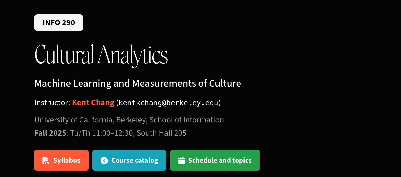
Task: Follow the Kent Chang instructor link
Action: point(93,103)
